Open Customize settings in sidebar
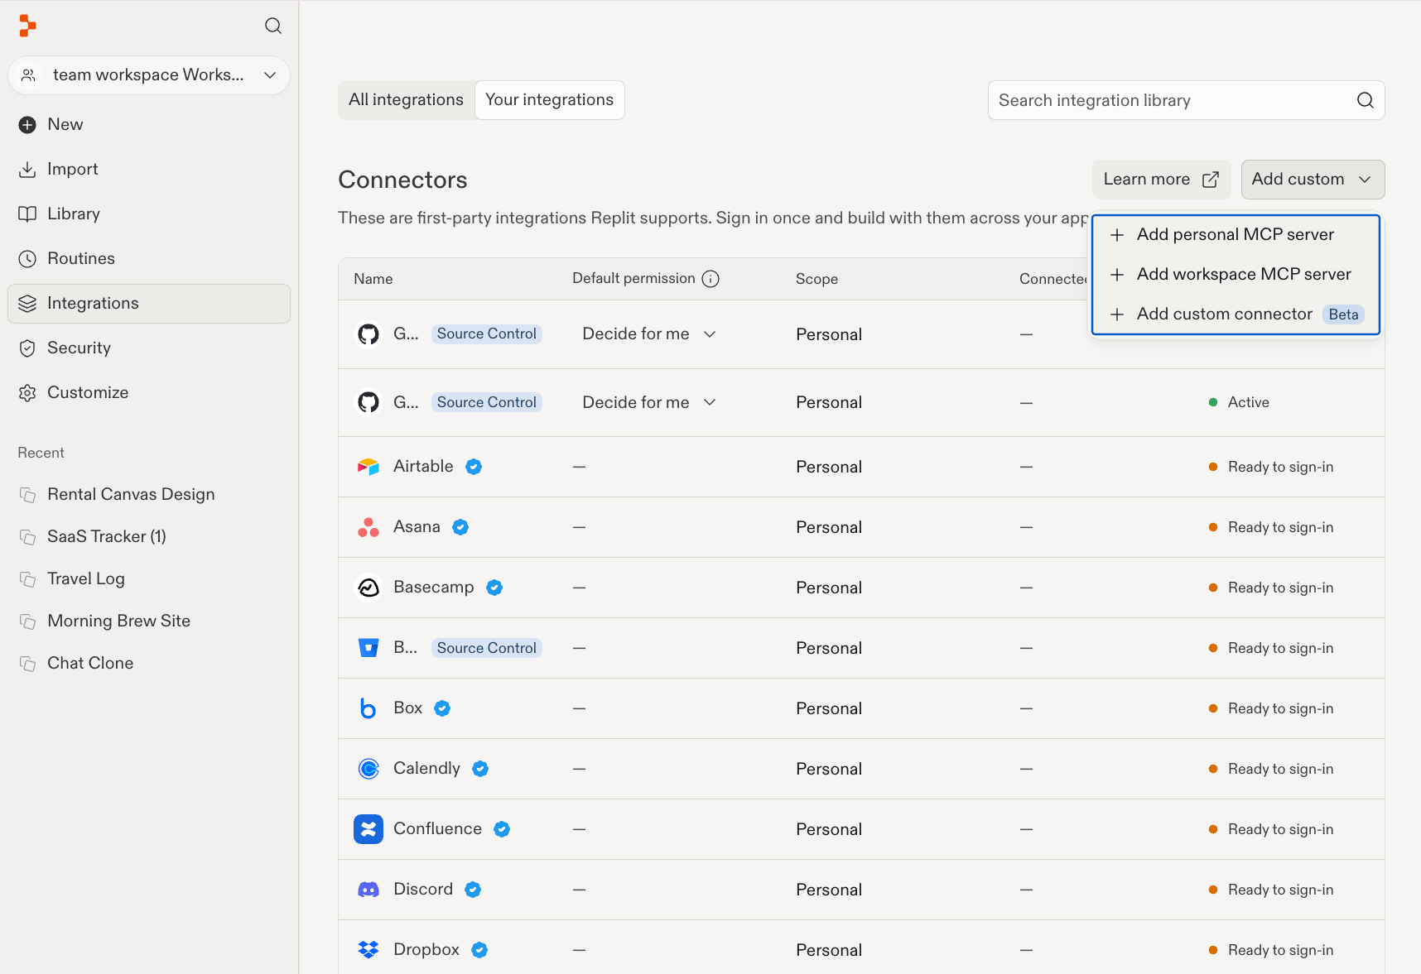Screen dimensions: 1421x974 pyautogui.click(x=149, y=393)
